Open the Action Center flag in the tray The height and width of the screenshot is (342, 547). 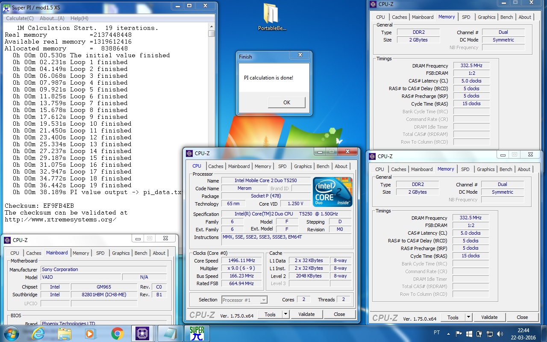point(459,333)
